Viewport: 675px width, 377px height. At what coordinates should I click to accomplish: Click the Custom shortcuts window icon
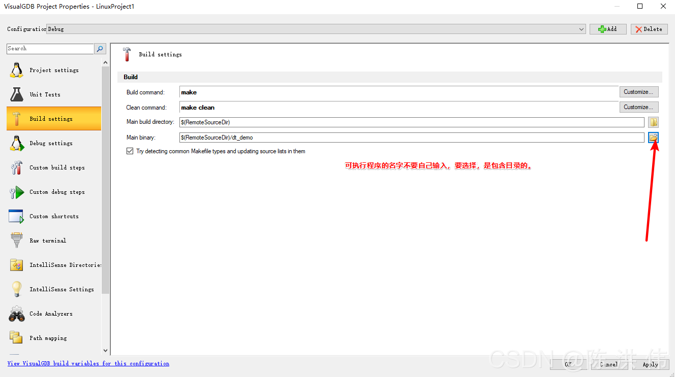pos(16,216)
